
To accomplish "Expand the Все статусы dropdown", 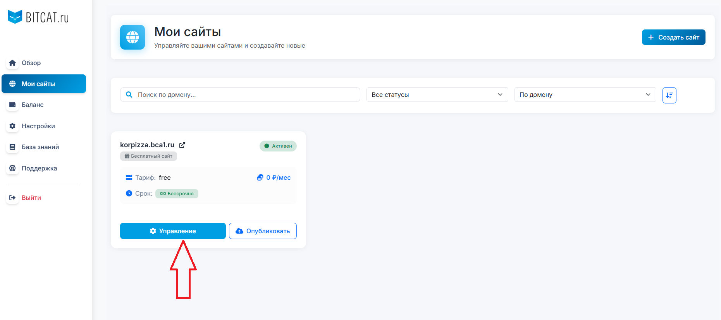I will (437, 95).
